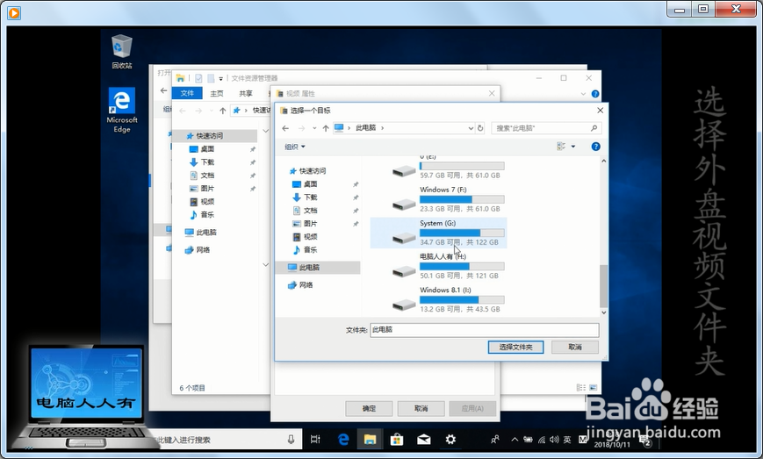Click the volume icon in the system tray

pyautogui.click(x=554, y=440)
